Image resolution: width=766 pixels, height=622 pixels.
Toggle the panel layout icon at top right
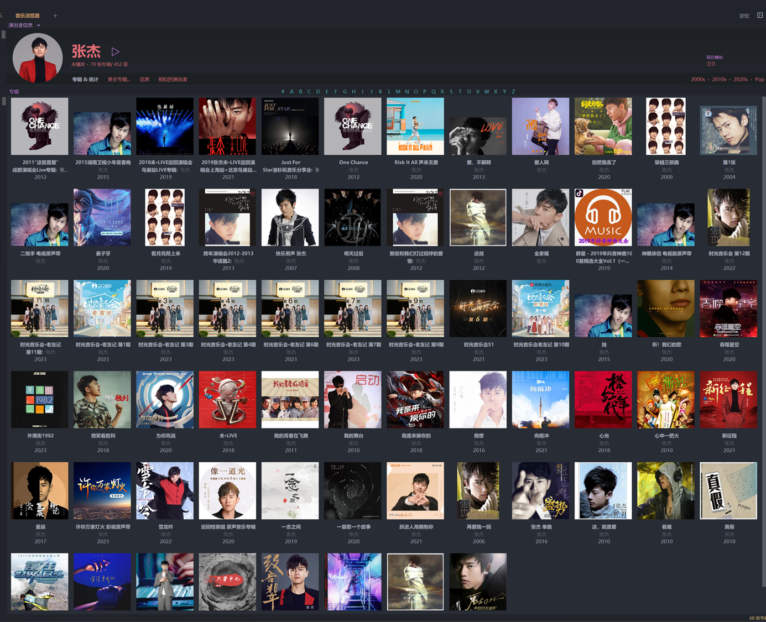pos(760,15)
